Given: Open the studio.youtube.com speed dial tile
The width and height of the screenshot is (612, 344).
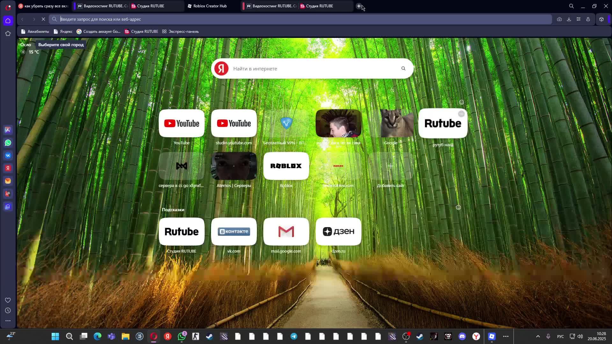Looking at the screenshot, I should (x=234, y=123).
